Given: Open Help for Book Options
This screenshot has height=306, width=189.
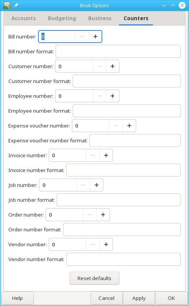Looking at the screenshot, I should pyautogui.click(x=17, y=298).
